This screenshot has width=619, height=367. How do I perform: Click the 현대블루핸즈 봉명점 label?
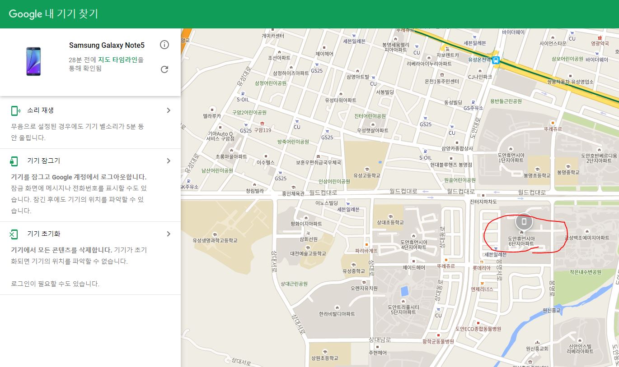(451, 165)
